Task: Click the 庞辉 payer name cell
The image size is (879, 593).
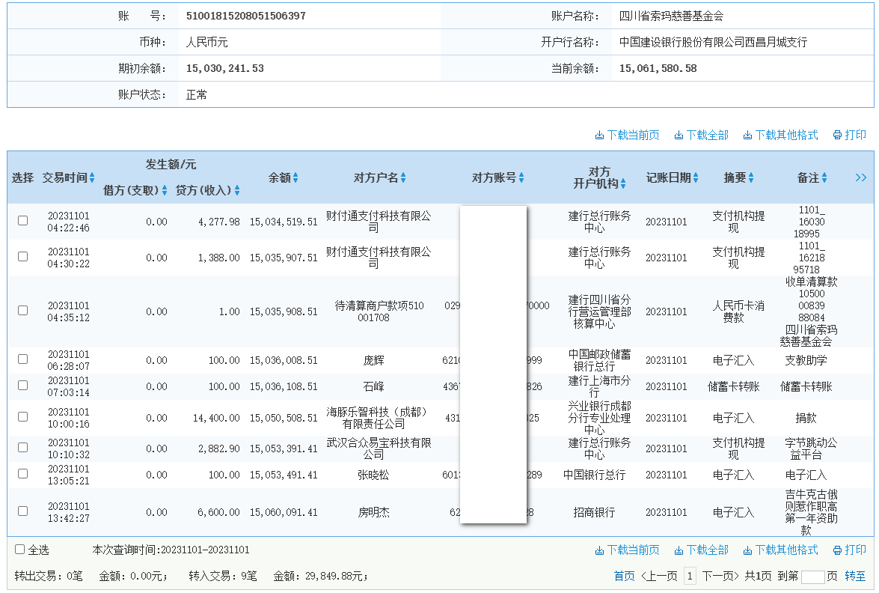Action: tap(373, 360)
